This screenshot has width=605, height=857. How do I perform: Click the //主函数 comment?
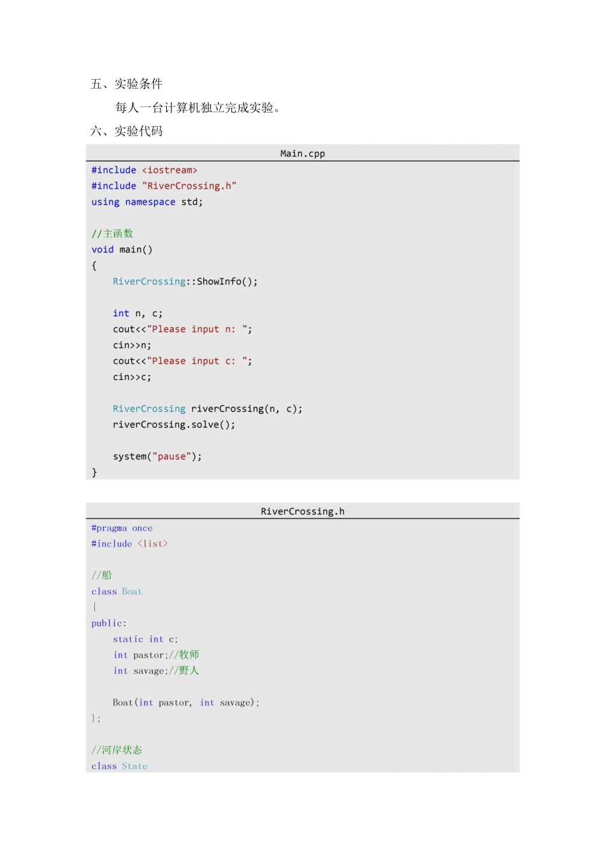click(112, 233)
